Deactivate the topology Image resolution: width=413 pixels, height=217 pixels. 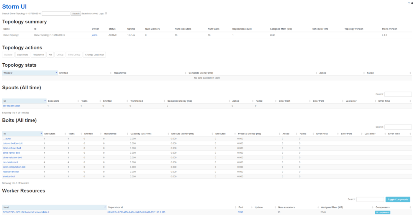coord(22,55)
